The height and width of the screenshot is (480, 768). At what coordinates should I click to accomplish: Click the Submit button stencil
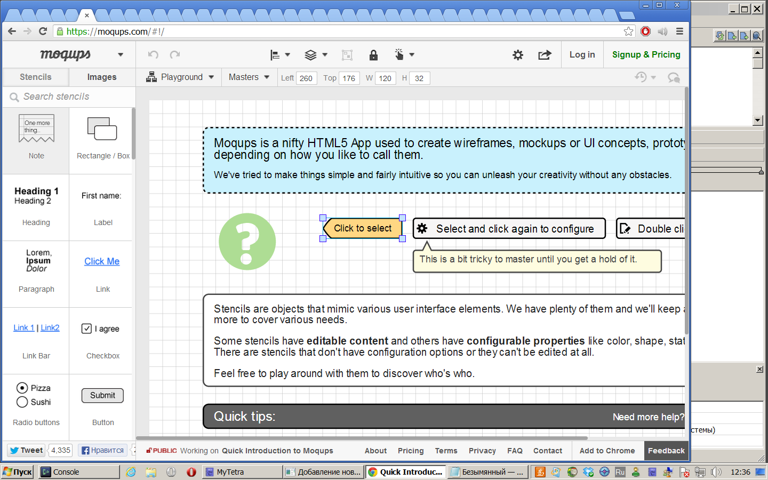click(102, 395)
